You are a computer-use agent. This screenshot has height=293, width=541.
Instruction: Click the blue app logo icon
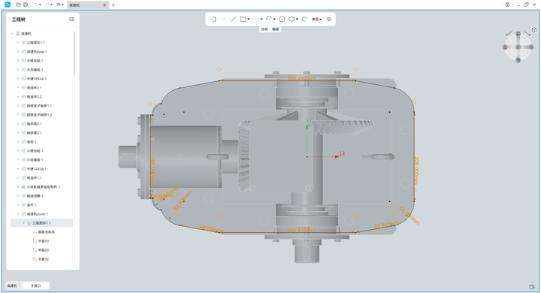[x=8, y=5]
